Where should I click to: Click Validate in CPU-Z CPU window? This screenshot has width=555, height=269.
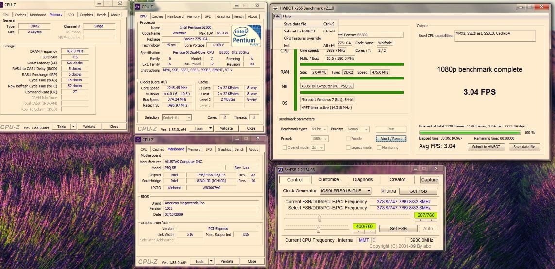pos(226,128)
